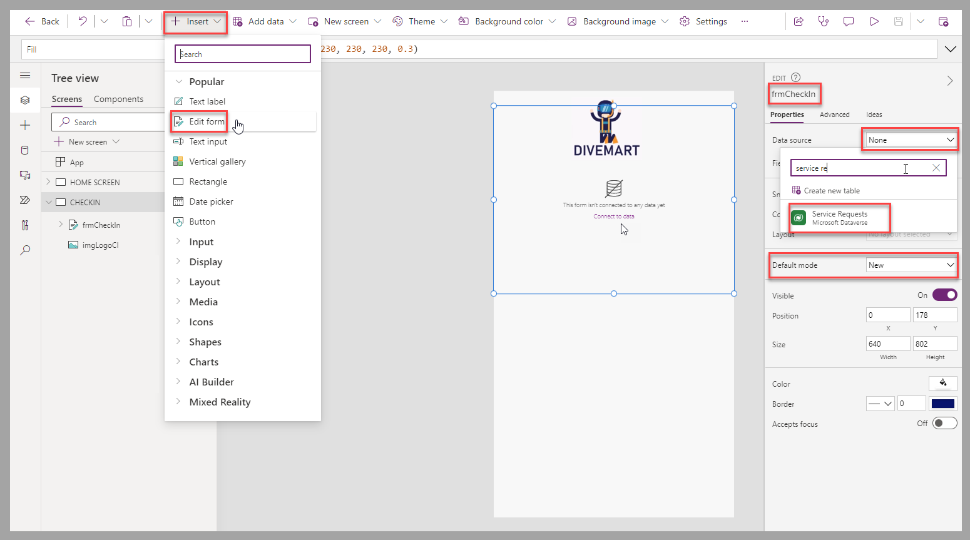Open the Search panel in the sidebar
Viewport: 970px width, 540px height.
[25, 250]
